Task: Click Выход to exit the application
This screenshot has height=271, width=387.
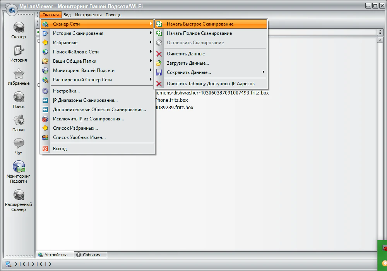Action: (60, 149)
